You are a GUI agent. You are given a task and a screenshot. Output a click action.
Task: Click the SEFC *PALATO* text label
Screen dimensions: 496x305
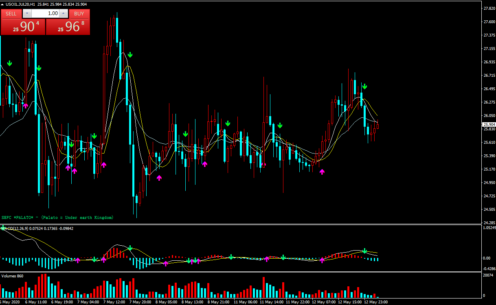[57, 218]
